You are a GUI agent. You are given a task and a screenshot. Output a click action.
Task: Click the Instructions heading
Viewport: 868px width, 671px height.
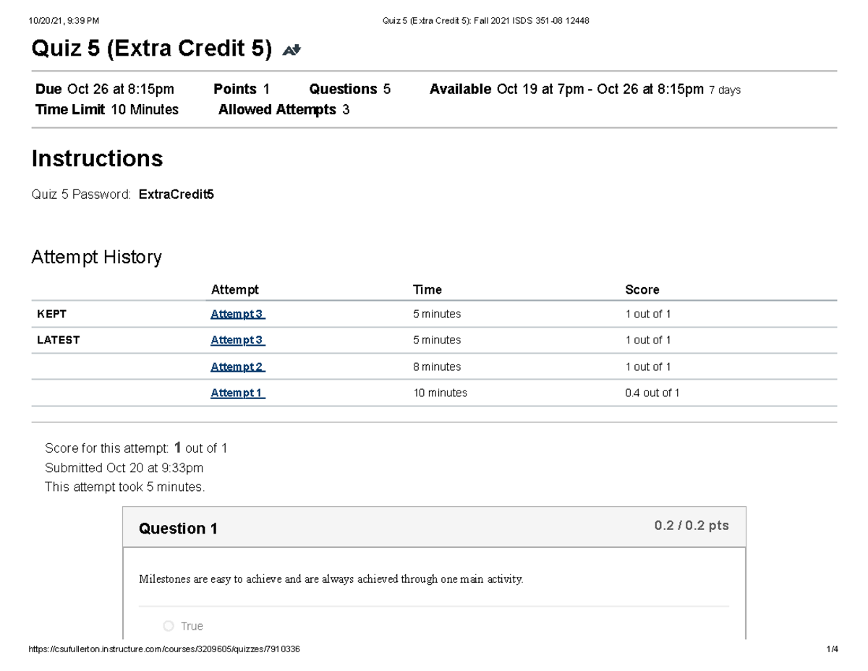97,158
